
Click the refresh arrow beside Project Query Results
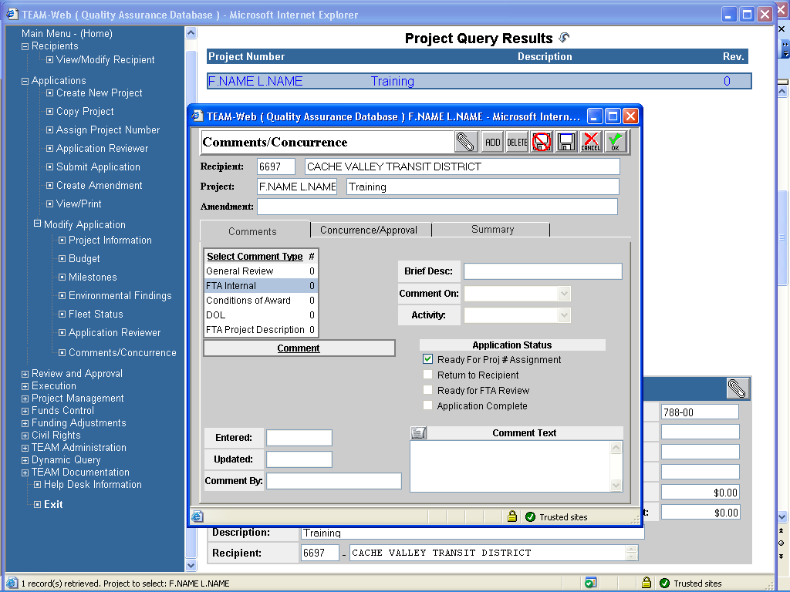[564, 37]
